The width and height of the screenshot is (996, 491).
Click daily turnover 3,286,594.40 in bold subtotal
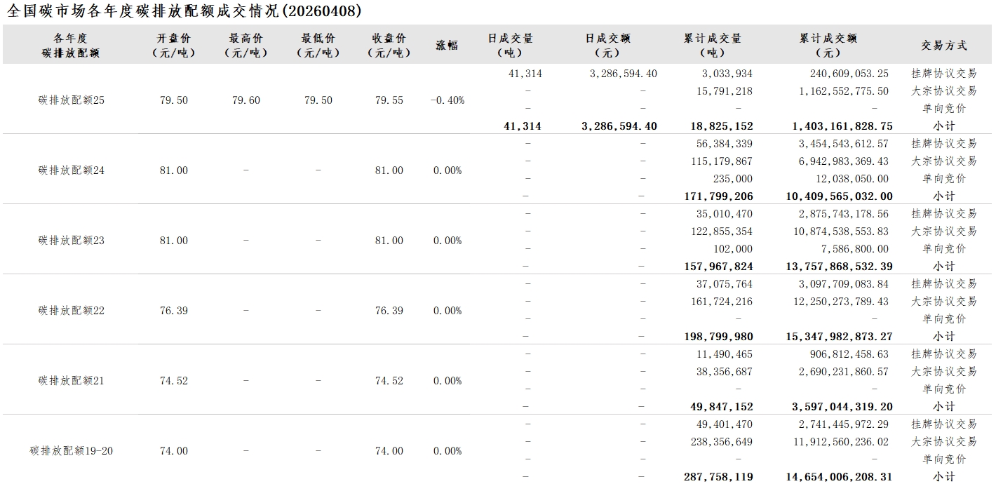click(x=619, y=126)
